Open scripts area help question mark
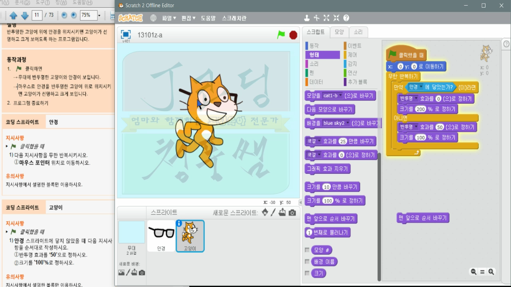This screenshot has height=287, width=511. (506, 44)
